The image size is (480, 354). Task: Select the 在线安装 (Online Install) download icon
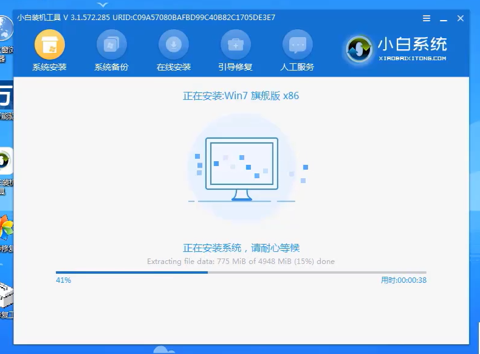[174, 44]
